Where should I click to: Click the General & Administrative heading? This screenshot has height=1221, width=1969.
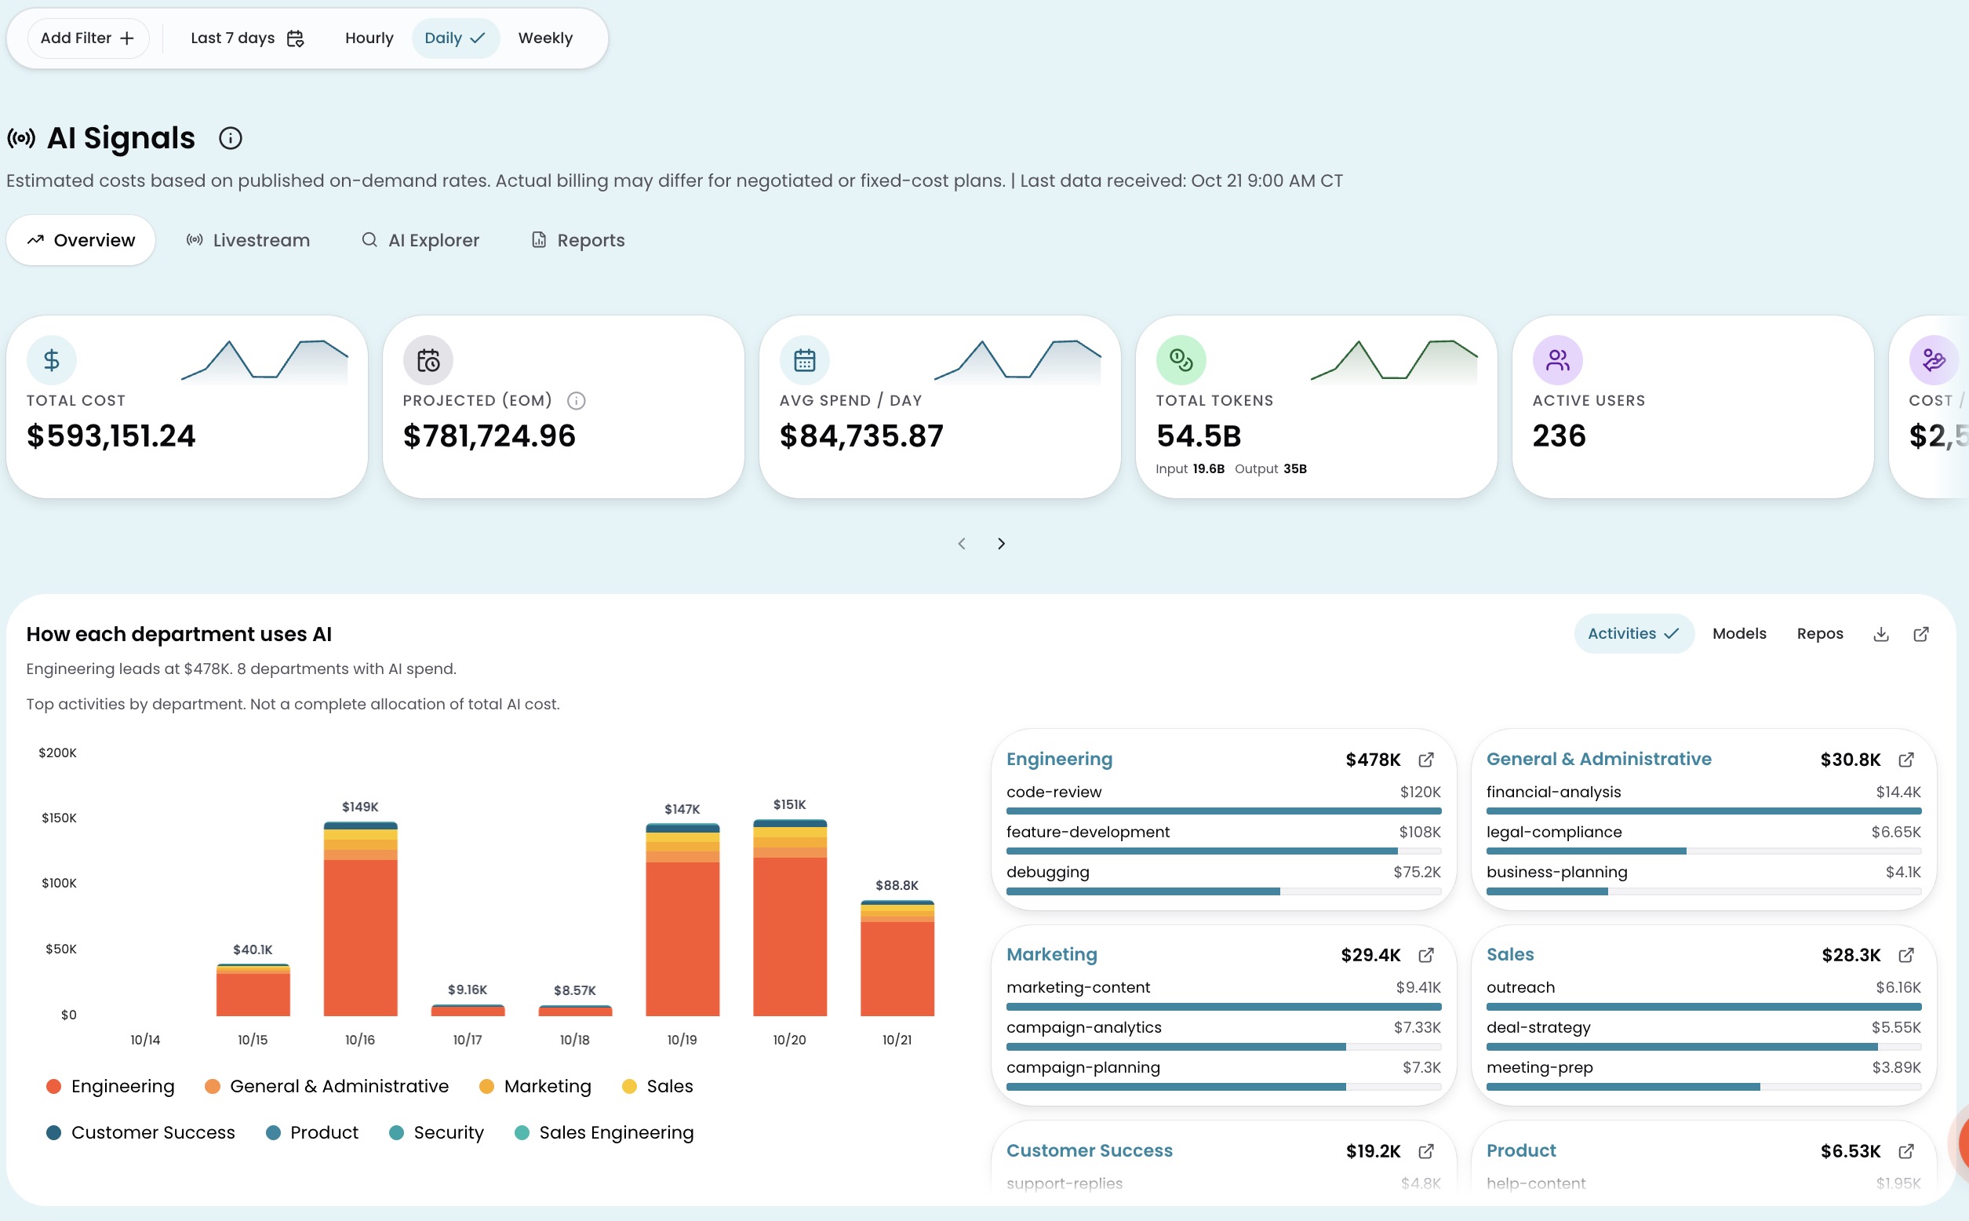1599,759
